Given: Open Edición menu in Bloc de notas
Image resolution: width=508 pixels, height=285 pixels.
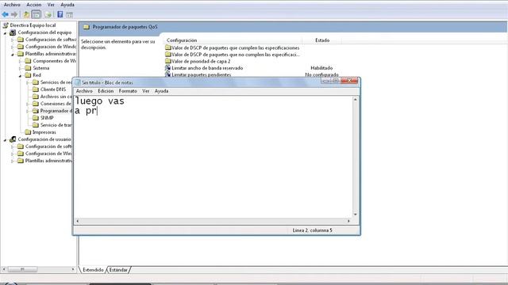Looking at the screenshot, I should [x=106, y=91].
